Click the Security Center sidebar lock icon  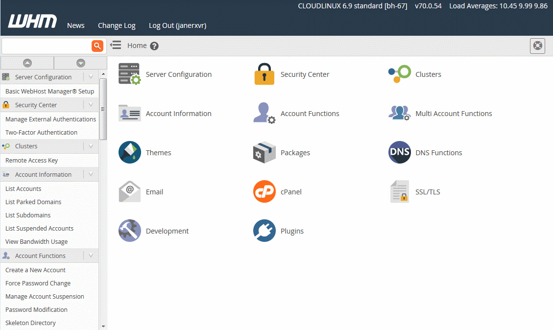coord(6,105)
